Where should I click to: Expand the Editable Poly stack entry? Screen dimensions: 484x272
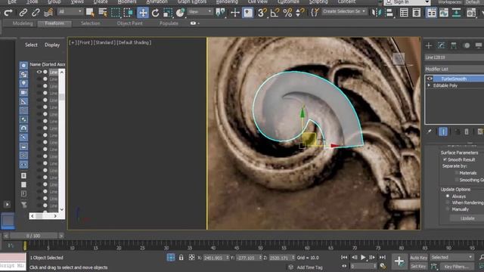coord(429,85)
